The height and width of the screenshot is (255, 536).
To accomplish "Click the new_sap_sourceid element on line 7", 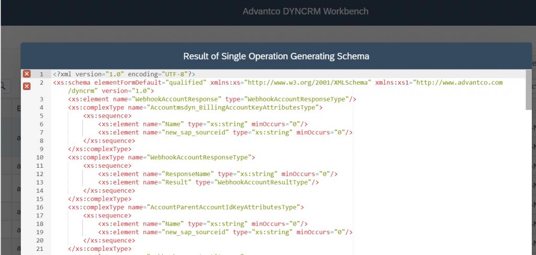I will pos(225,132).
